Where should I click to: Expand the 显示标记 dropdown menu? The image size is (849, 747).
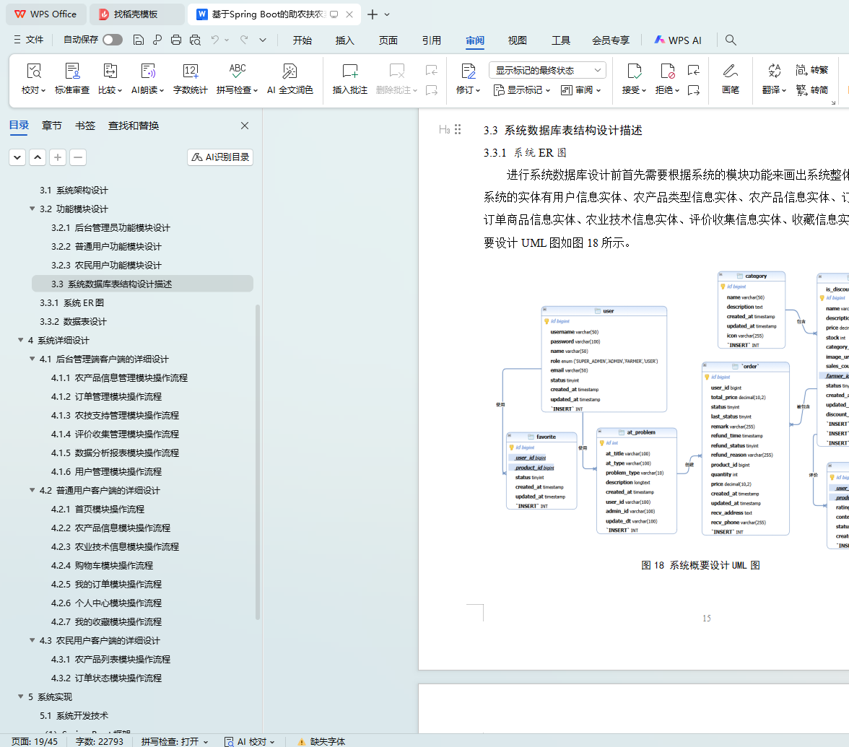coord(522,90)
